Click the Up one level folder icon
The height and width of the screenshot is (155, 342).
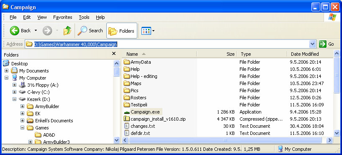[67, 31]
